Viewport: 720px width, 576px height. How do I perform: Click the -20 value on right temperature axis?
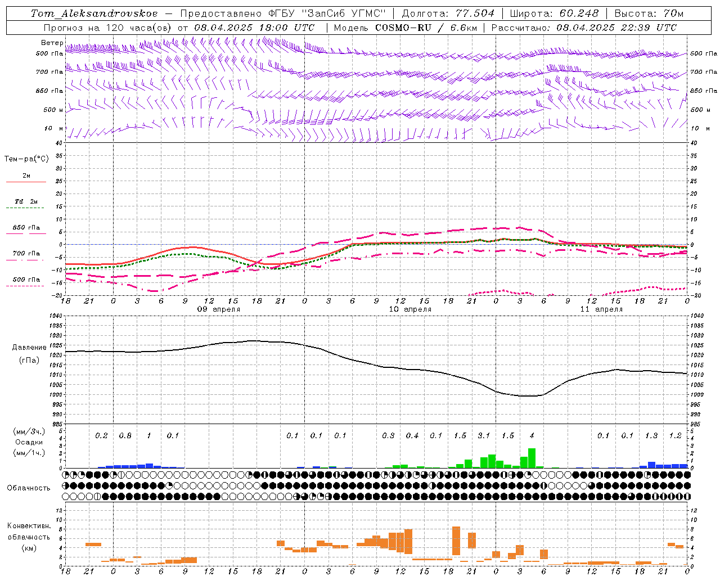point(695,295)
